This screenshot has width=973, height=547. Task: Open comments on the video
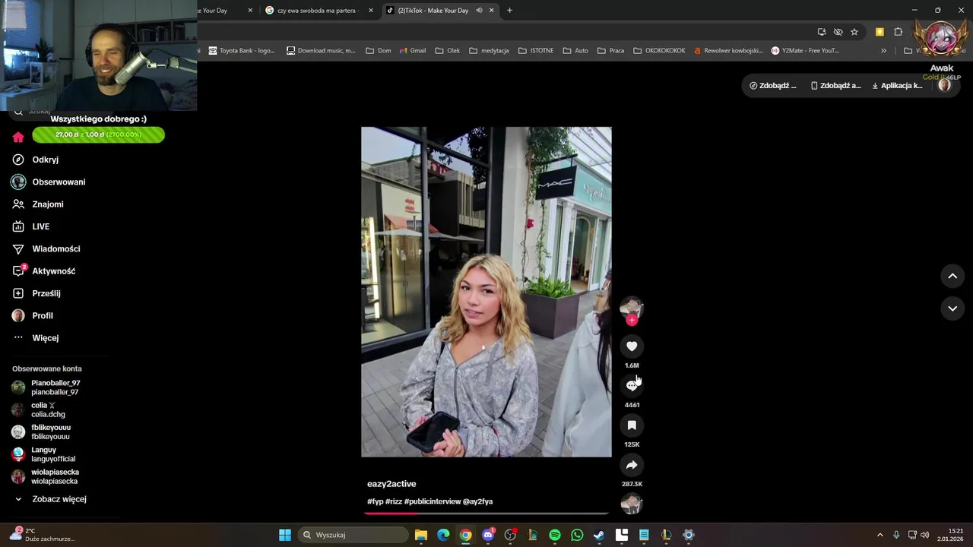[x=632, y=386]
